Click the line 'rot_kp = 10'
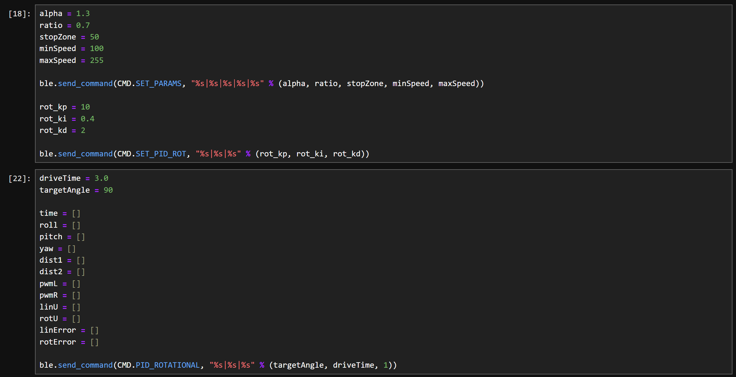This screenshot has width=736, height=377. pyautogui.click(x=64, y=107)
